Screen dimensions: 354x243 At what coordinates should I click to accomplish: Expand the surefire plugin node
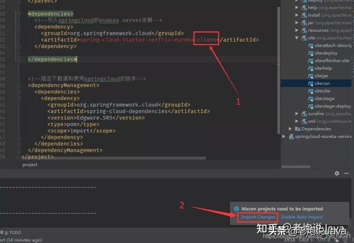[x=296, y=113]
